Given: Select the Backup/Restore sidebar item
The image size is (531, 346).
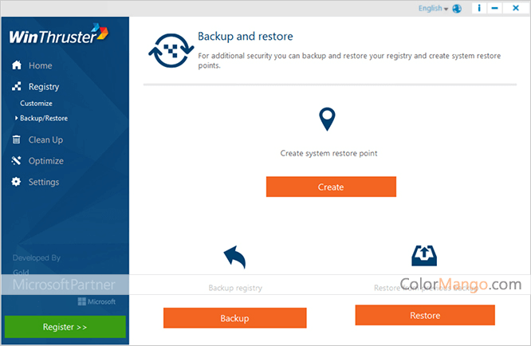Looking at the screenshot, I should 44,118.
